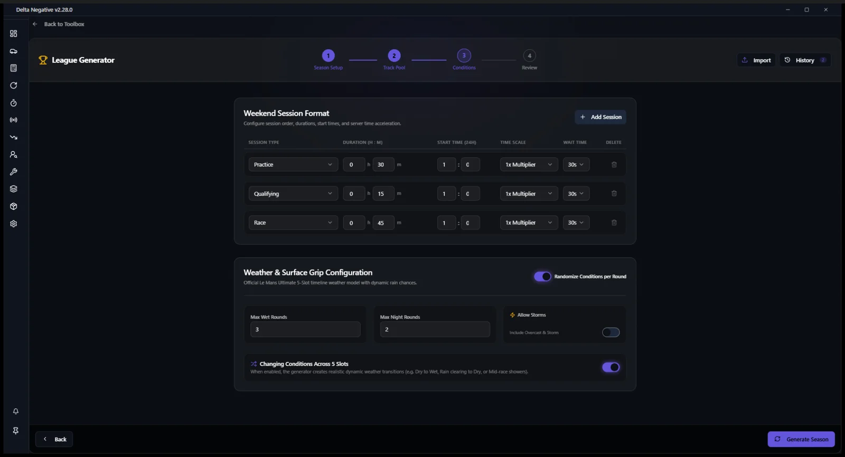Click the Race duration minutes field
The image size is (845, 457).
point(383,223)
